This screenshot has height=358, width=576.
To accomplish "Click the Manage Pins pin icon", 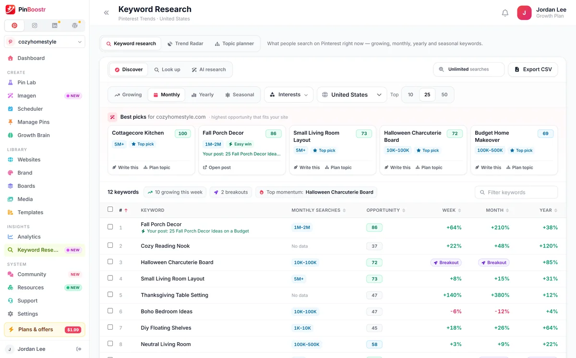I will click(x=11, y=122).
